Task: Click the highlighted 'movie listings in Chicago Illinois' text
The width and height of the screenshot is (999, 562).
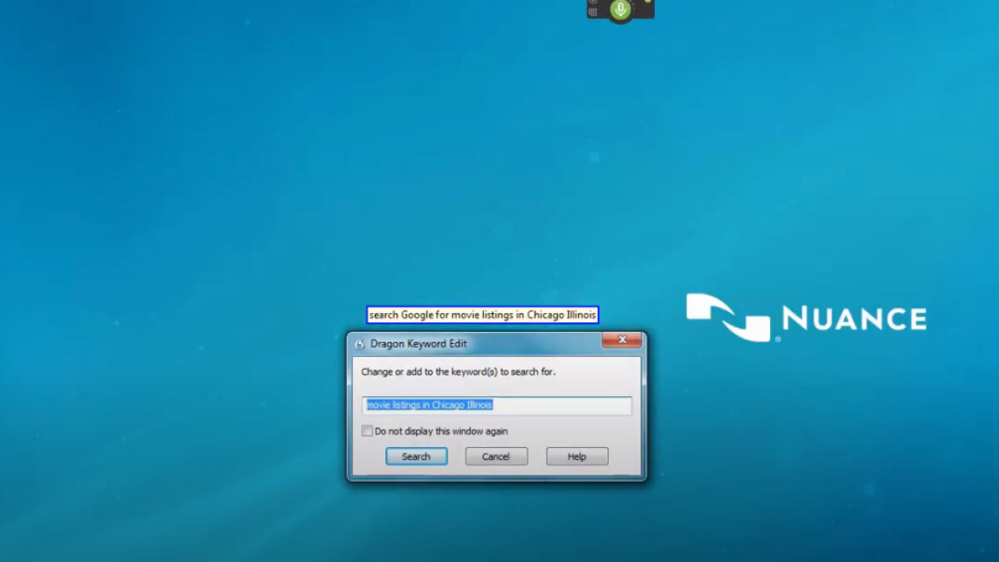Action: point(430,405)
